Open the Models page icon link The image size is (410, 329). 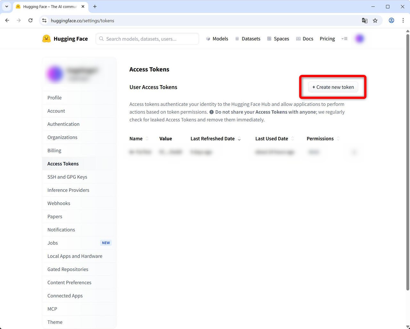tap(208, 39)
